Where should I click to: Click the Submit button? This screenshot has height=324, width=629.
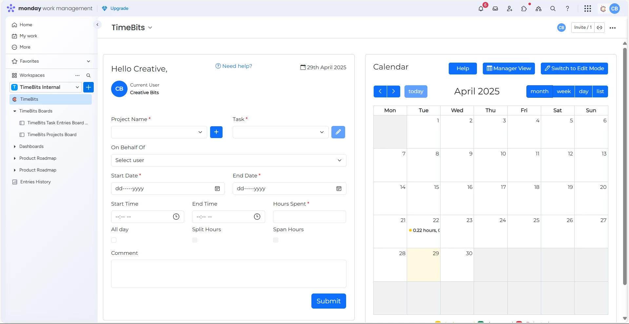[x=329, y=301]
